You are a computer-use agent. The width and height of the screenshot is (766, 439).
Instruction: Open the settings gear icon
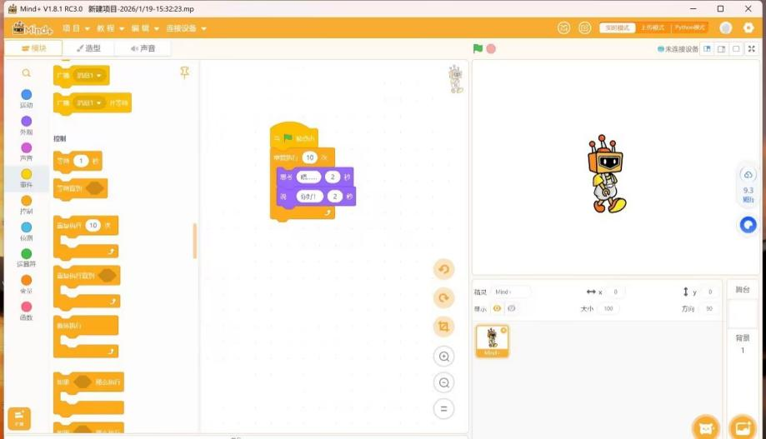tap(748, 28)
